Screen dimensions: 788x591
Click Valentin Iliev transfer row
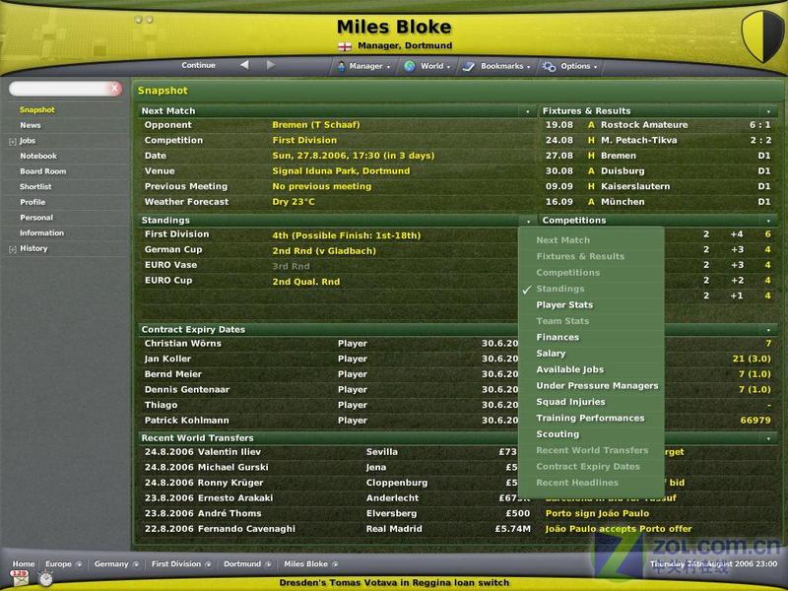point(329,452)
